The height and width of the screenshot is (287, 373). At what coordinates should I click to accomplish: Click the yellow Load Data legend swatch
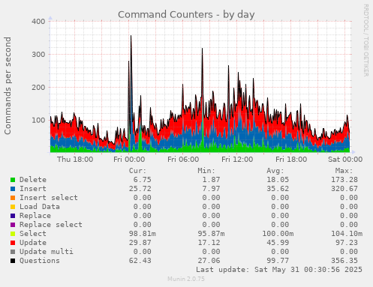click(x=13, y=207)
